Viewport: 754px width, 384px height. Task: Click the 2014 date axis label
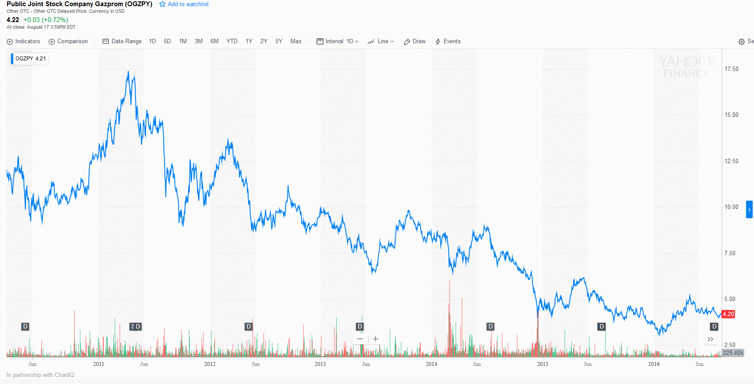click(x=431, y=364)
